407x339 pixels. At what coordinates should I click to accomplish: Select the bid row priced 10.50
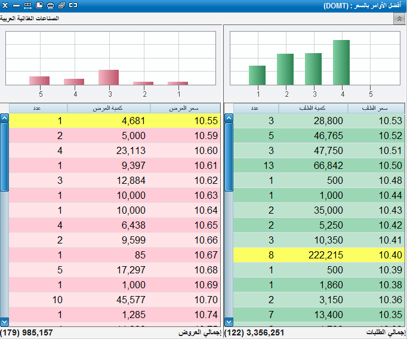pos(317,166)
